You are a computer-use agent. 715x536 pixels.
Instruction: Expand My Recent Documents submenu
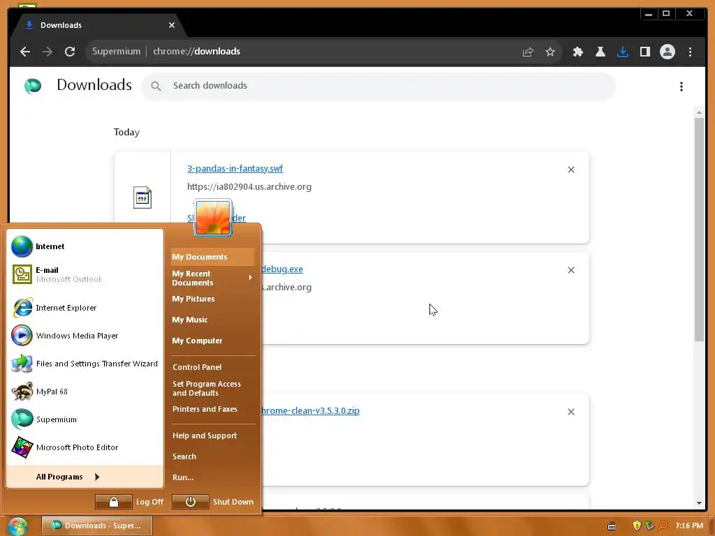pos(212,278)
